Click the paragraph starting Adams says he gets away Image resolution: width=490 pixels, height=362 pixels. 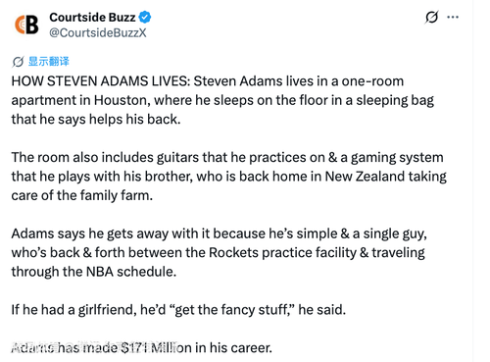(219, 252)
